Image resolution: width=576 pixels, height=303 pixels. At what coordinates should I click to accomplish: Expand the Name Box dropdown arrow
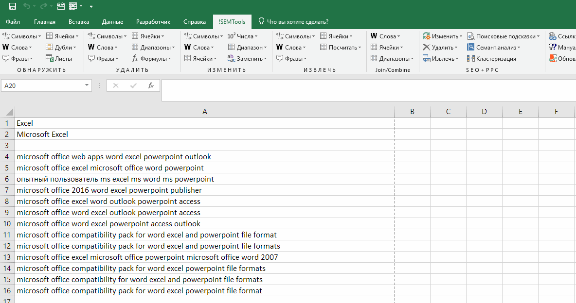click(87, 85)
